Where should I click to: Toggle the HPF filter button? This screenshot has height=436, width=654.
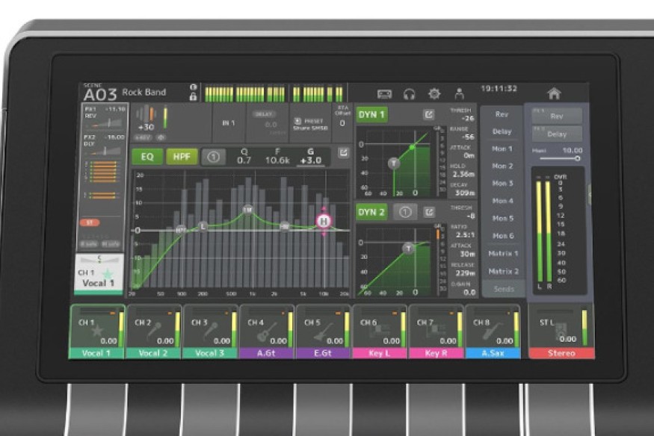pyautogui.click(x=179, y=157)
